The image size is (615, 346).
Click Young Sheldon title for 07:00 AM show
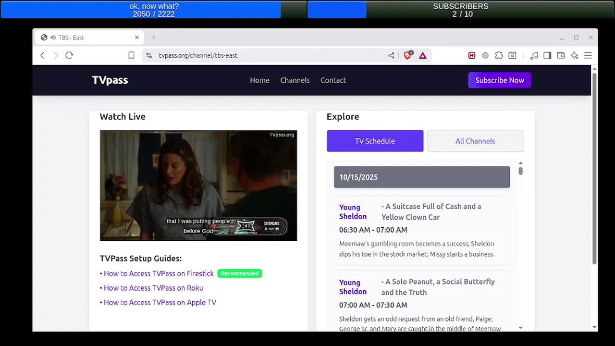point(353,287)
